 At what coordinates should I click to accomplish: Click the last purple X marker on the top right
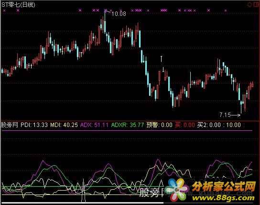(225, 11)
